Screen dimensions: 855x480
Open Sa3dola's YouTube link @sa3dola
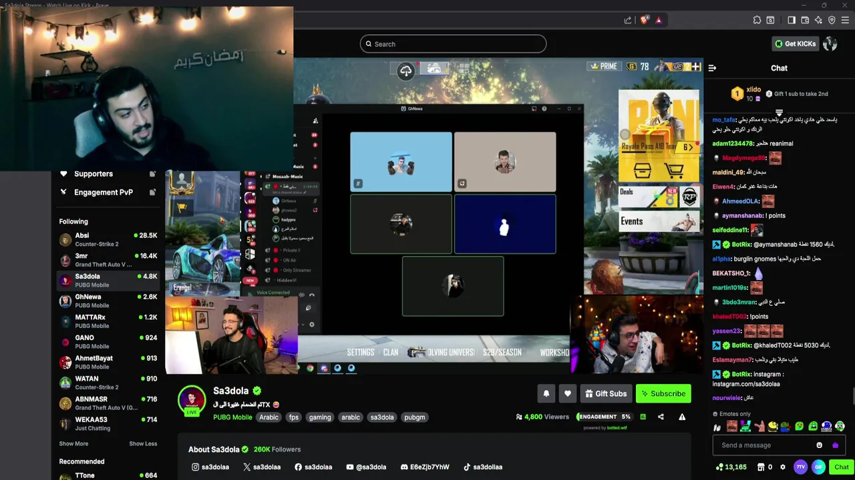pyautogui.click(x=366, y=467)
